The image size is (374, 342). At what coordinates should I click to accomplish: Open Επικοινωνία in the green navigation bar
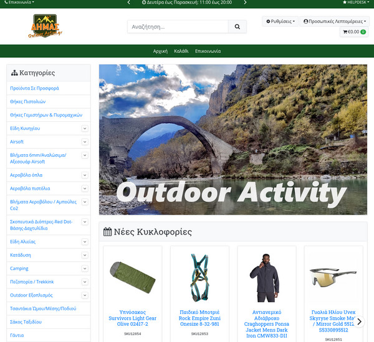click(208, 51)
